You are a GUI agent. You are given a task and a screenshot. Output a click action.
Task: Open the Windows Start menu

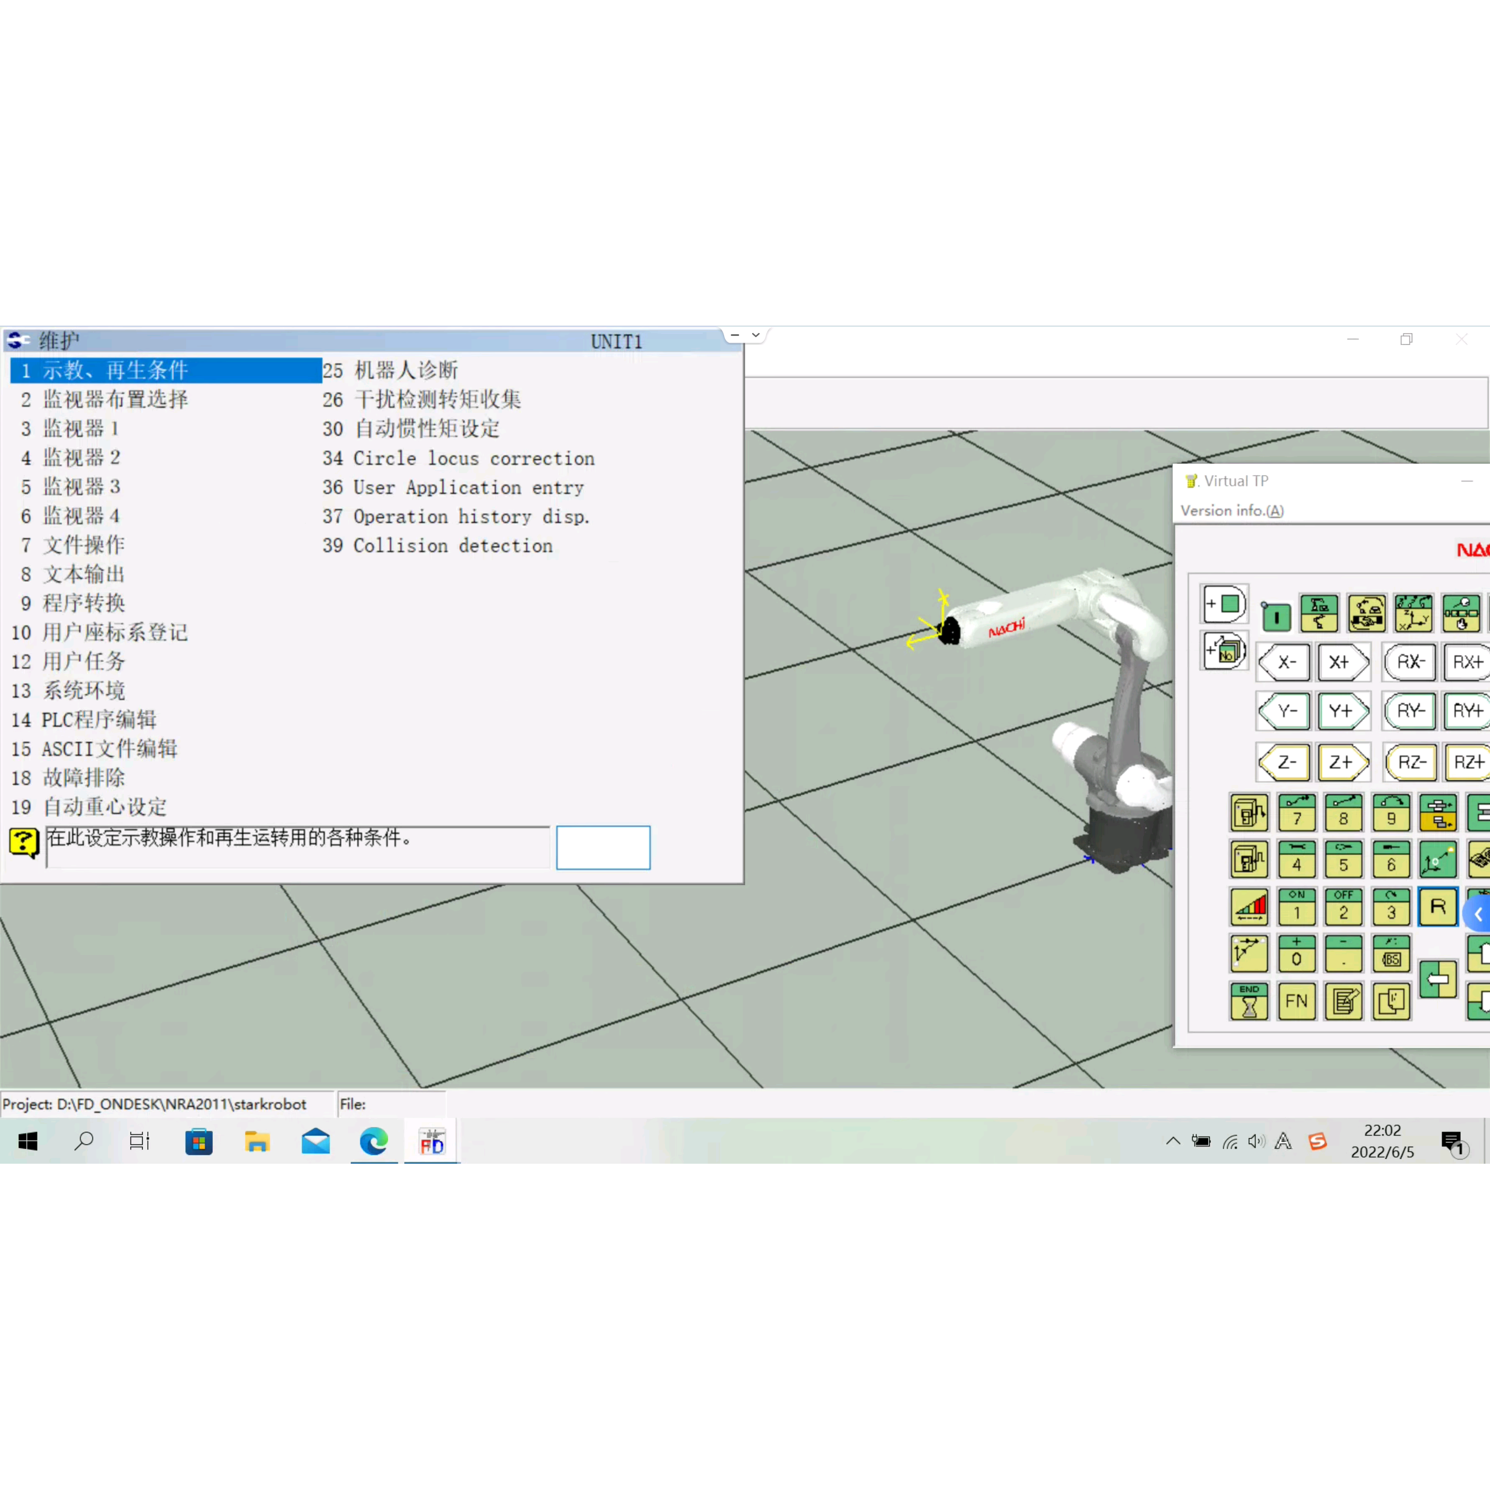28,1142
